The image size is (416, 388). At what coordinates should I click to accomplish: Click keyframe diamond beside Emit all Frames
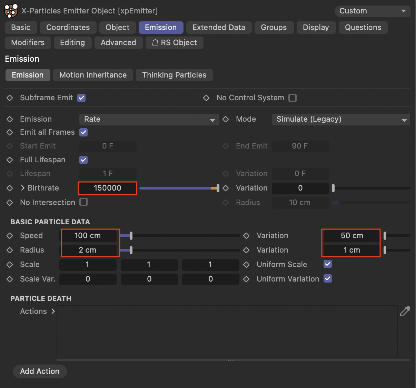point(10,132)
